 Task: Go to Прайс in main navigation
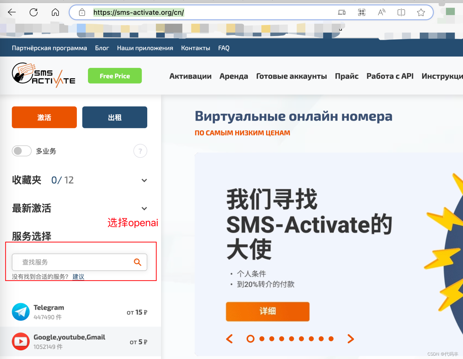[x=347, y=76]
